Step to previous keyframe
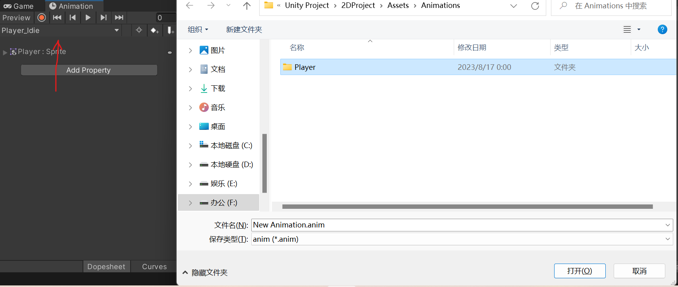Image resolution: width=678 pixels, height=287 pixels. point(73,17)
